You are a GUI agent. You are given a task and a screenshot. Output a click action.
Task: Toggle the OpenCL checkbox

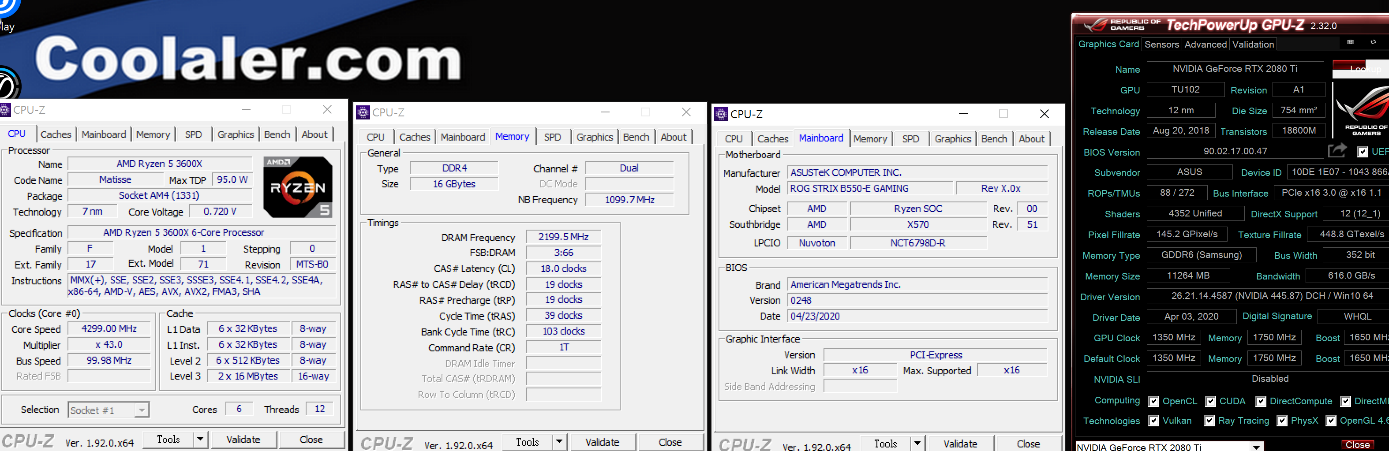click(x=1153, y=402)
